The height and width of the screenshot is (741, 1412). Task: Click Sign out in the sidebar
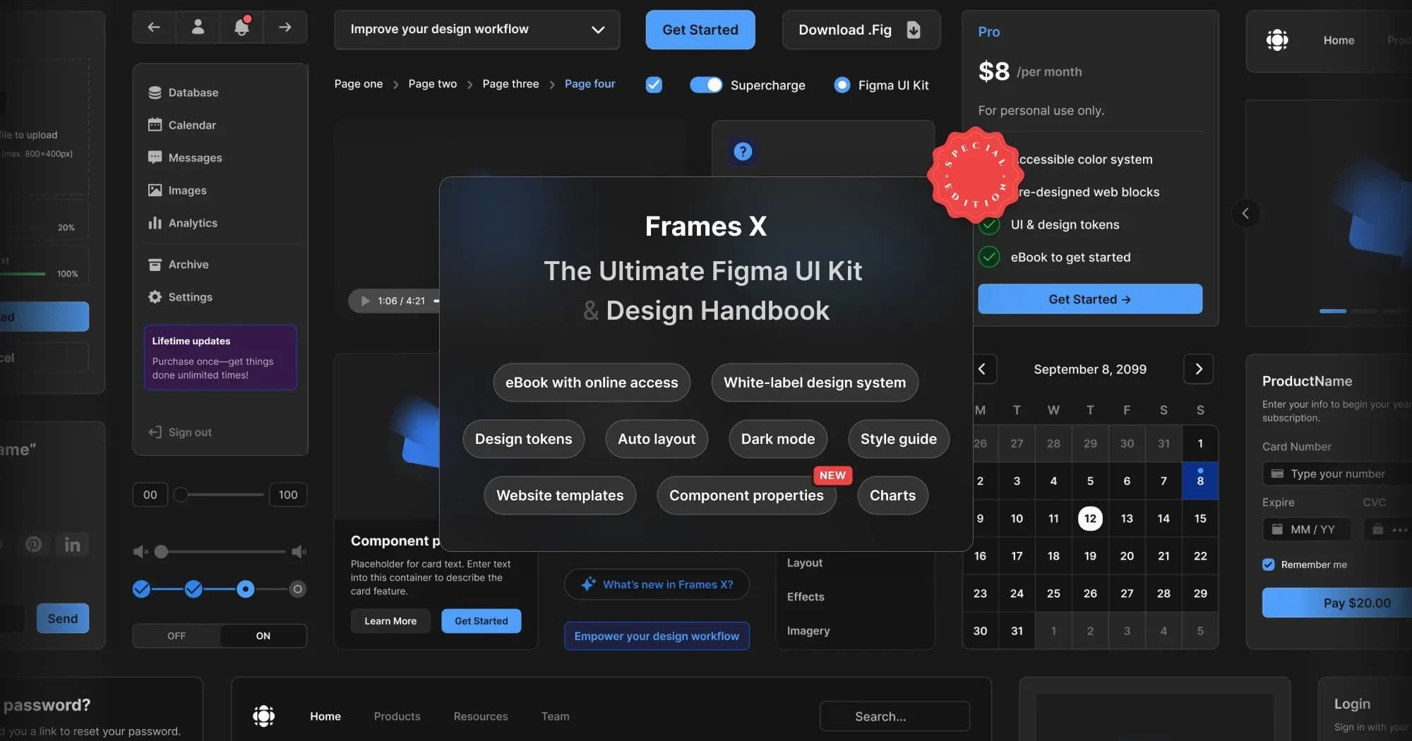tap(180, 432)
